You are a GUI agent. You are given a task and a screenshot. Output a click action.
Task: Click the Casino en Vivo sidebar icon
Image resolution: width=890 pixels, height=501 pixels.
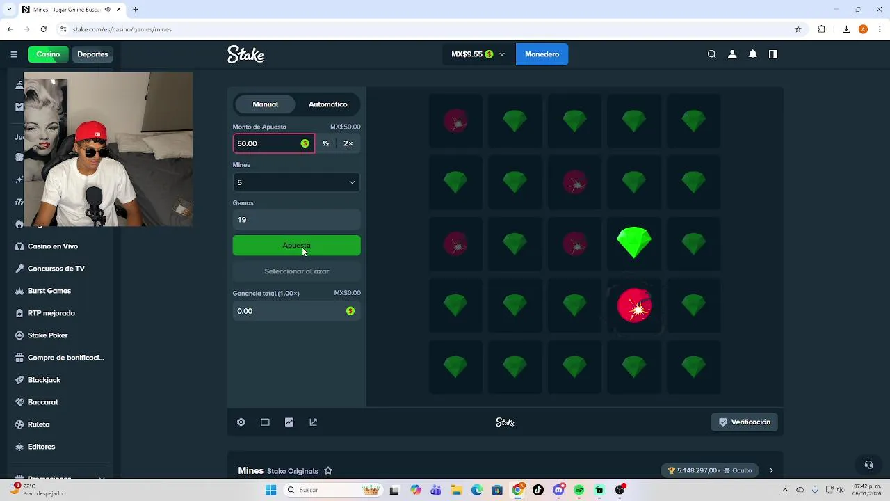click(x=19, y=246)
